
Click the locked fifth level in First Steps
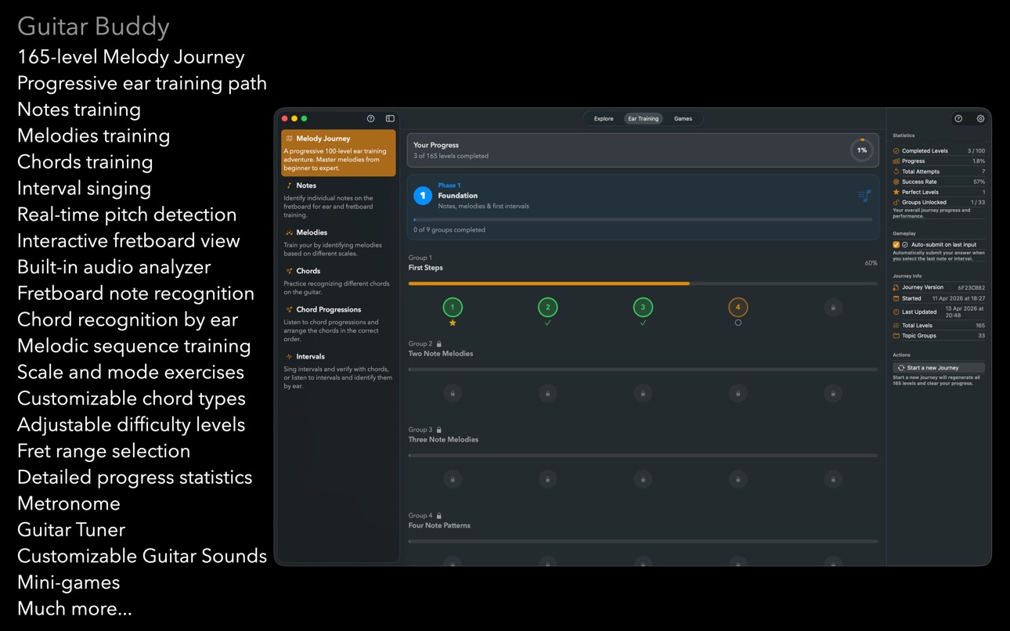(x=833, y=308)
